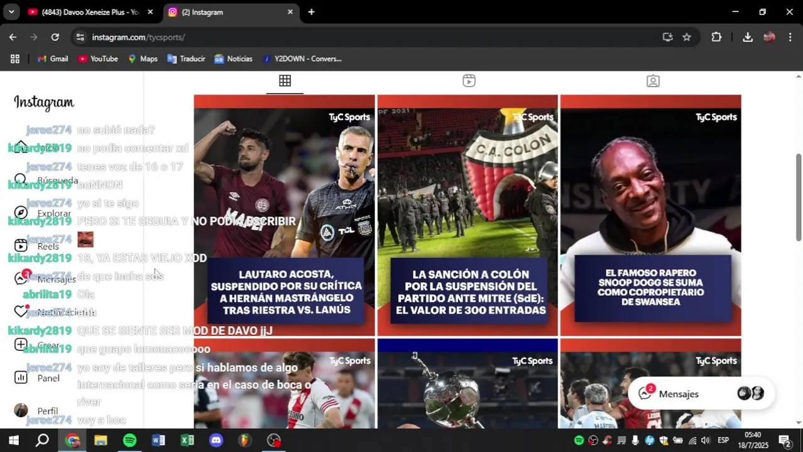The height and width of the screenshot is (452, 803).
Task: Open the Maps bookmark
Action: pyautogui.click(x=143, y=58)
